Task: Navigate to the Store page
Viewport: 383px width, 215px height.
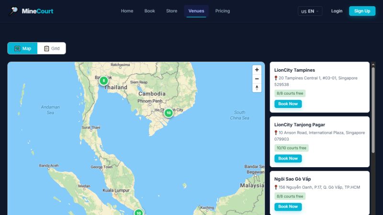Action: 172,11
